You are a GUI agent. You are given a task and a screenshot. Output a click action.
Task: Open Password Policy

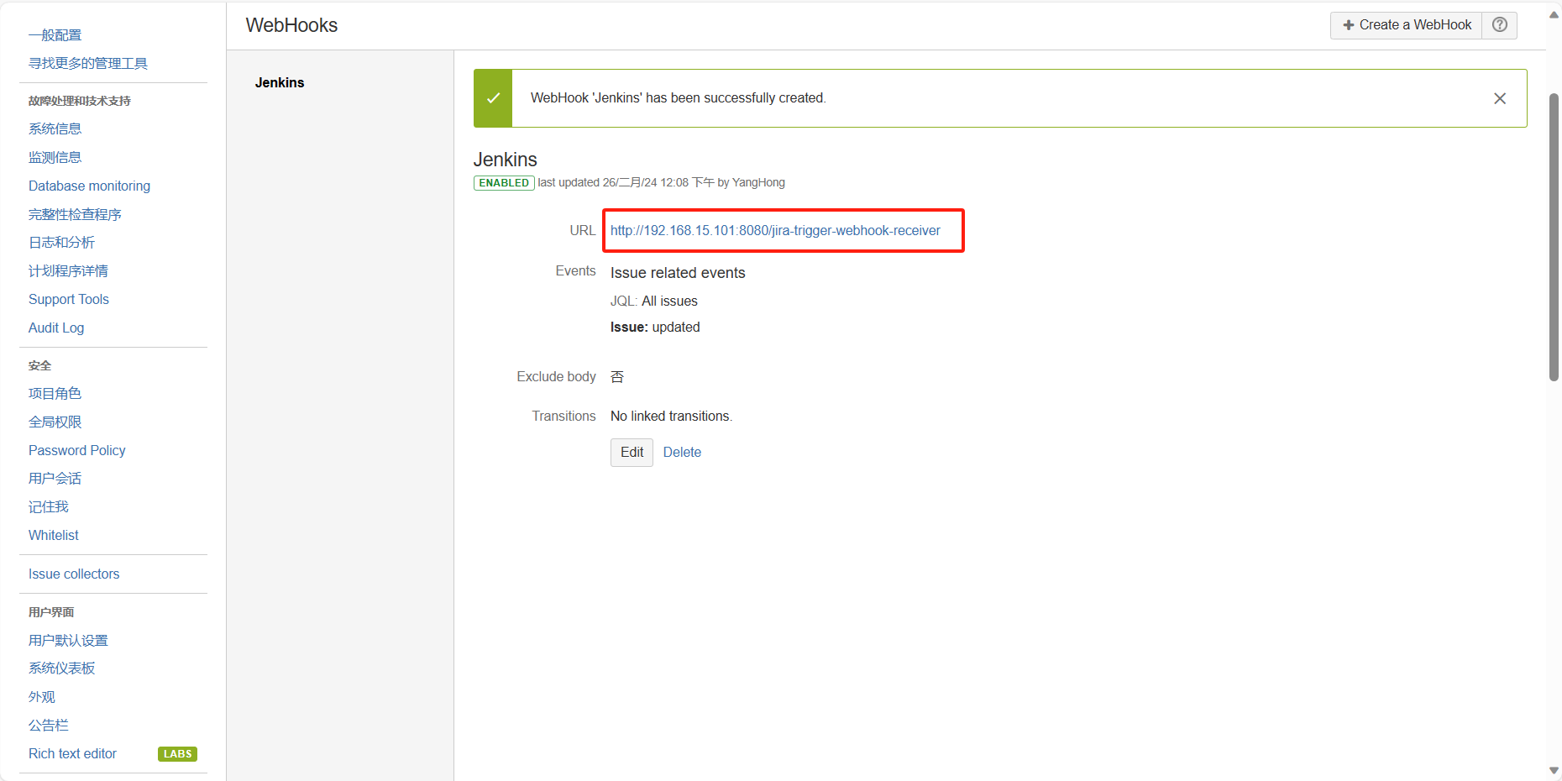(77, 450)
